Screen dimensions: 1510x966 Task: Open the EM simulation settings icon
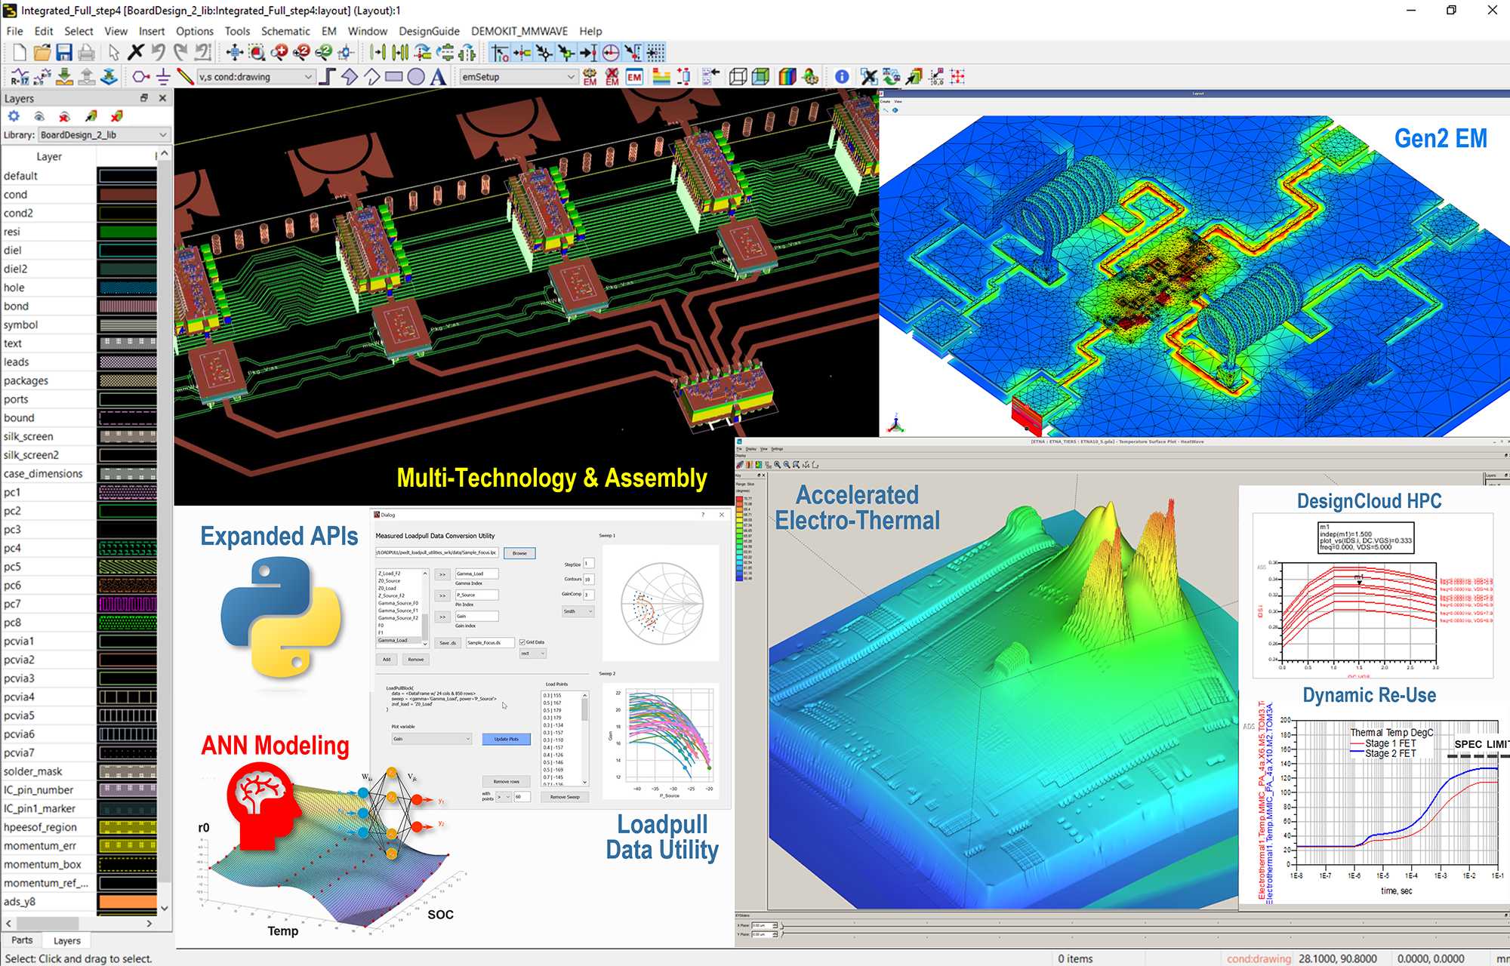(x=590, y=75)
